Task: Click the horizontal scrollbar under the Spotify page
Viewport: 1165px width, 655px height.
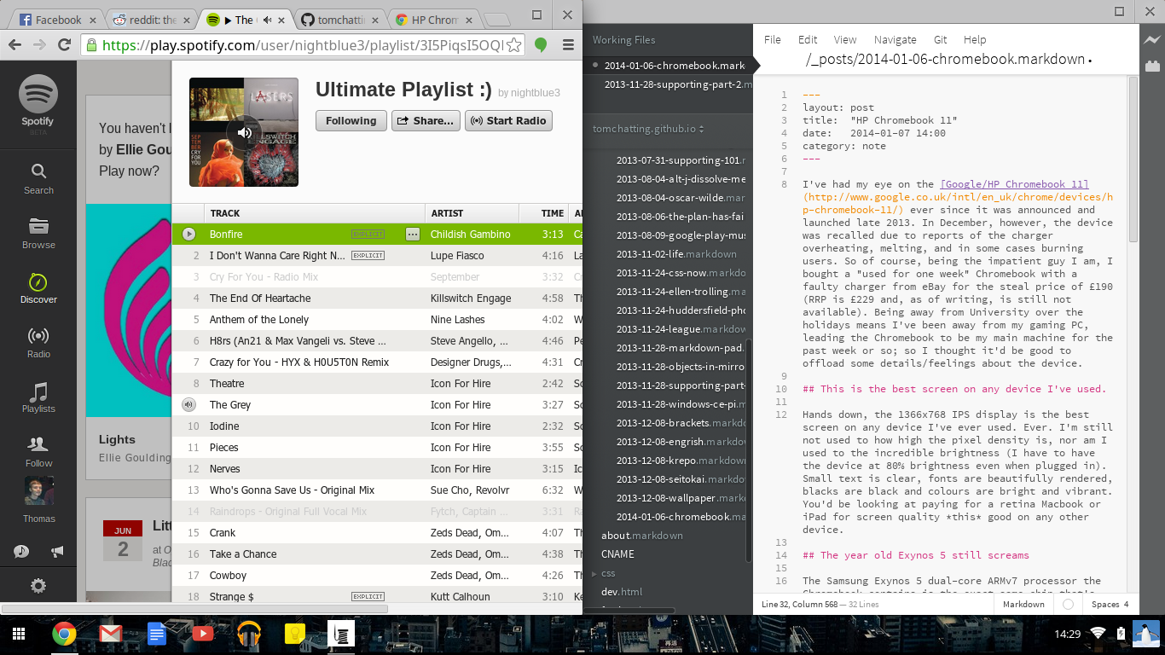Action: [x=194, y=609]
